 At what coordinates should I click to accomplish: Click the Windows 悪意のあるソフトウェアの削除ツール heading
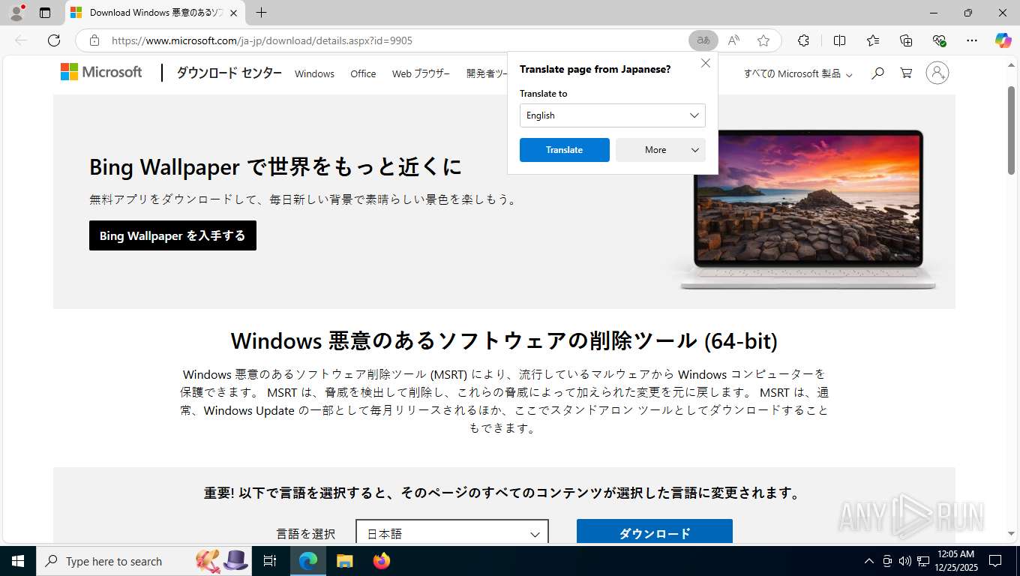(504, 341)
